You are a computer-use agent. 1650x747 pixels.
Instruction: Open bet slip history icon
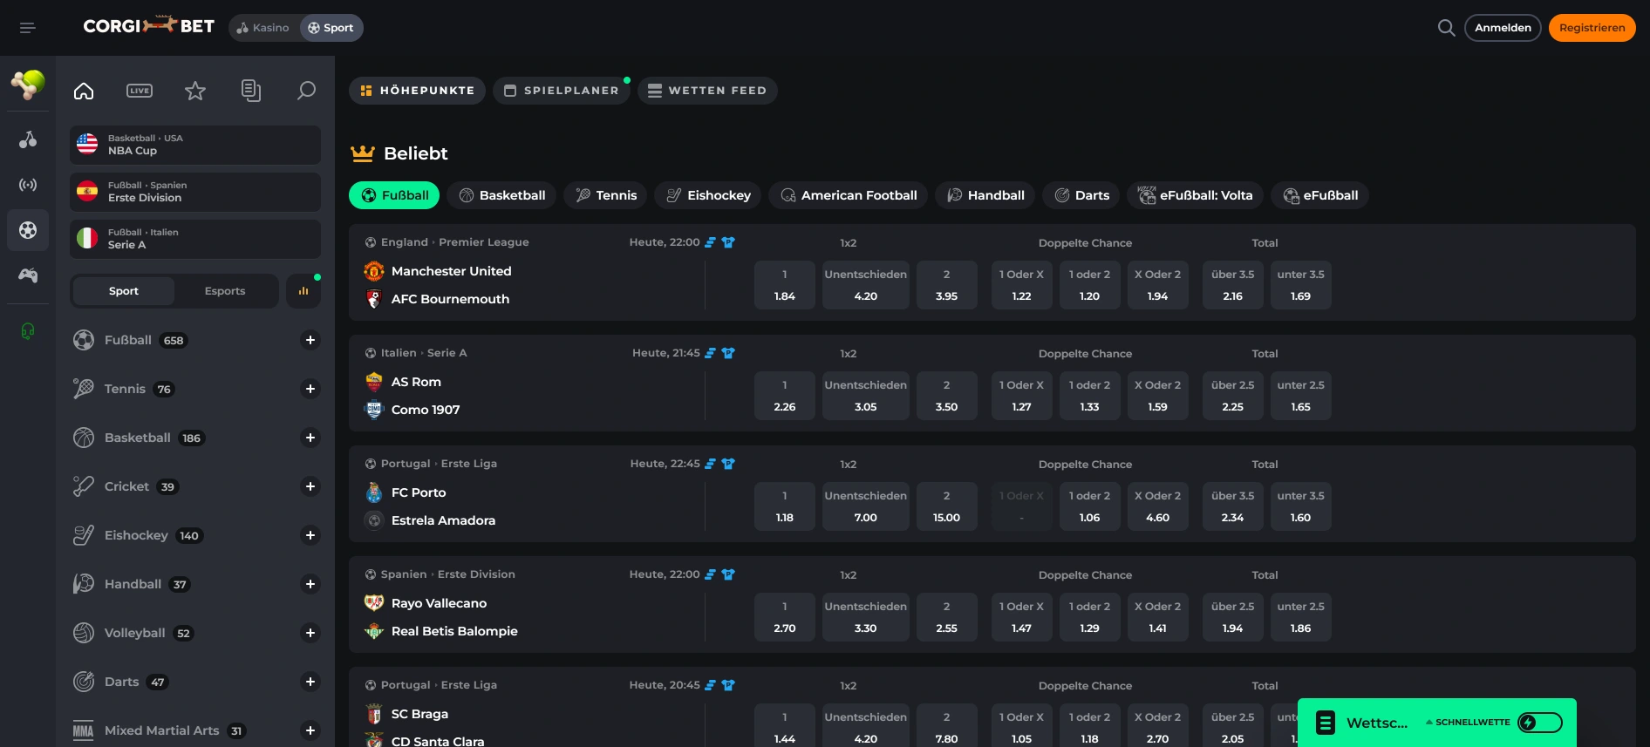tap(251, 91)
